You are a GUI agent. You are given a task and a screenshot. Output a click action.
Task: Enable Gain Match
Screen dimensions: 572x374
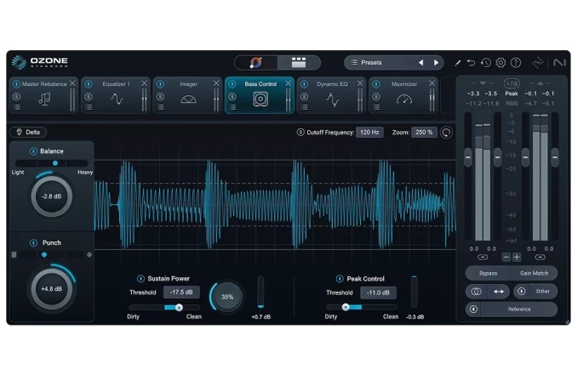pos(534,273)
